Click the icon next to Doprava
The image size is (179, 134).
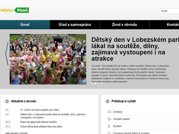point(109,133)
